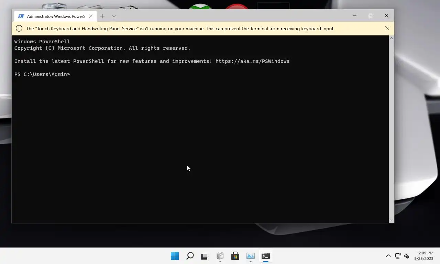Click the https://aka.ms/PSWindows link text
440x264 pixels.
(253, 61)
